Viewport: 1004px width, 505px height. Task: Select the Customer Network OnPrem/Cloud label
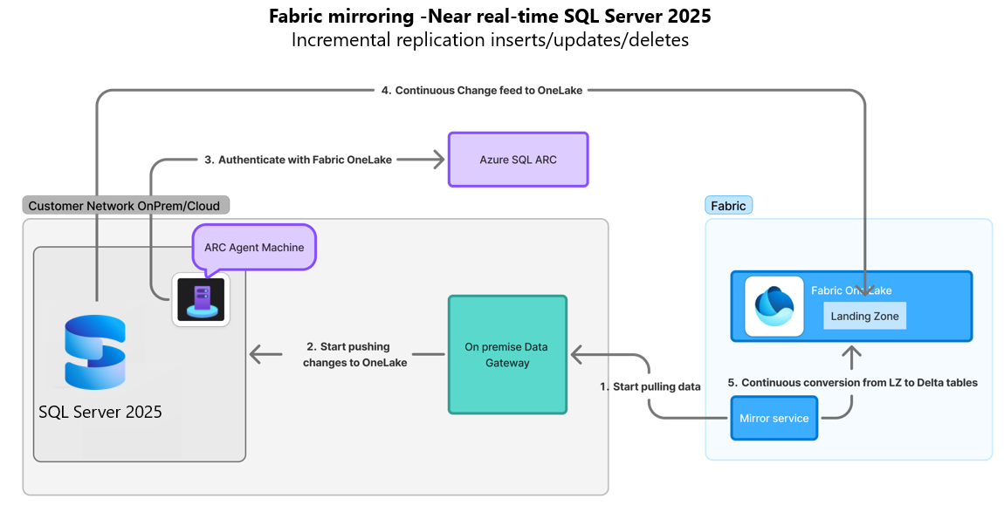click(x=126, y=206)
